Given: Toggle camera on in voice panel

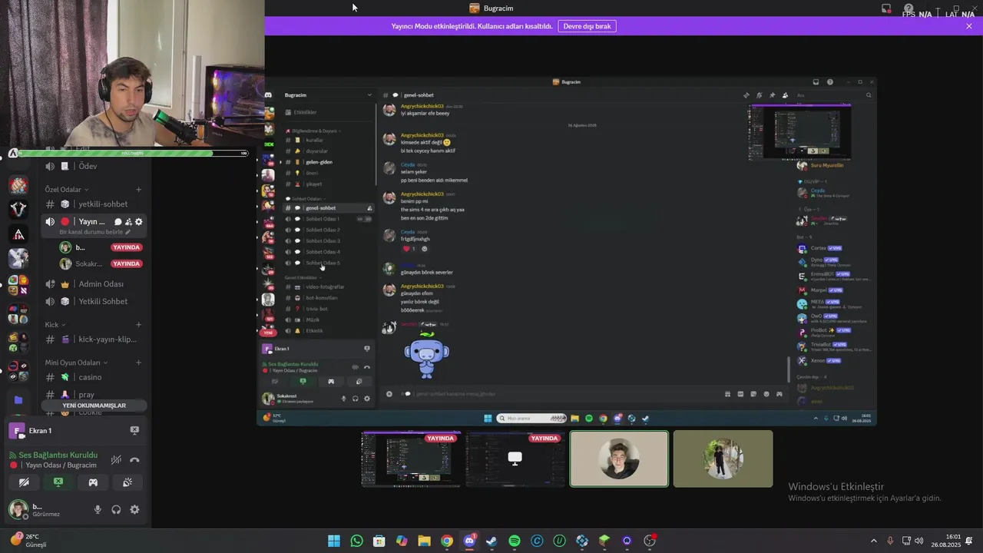Looking at the screenshot, I should 24,482.
